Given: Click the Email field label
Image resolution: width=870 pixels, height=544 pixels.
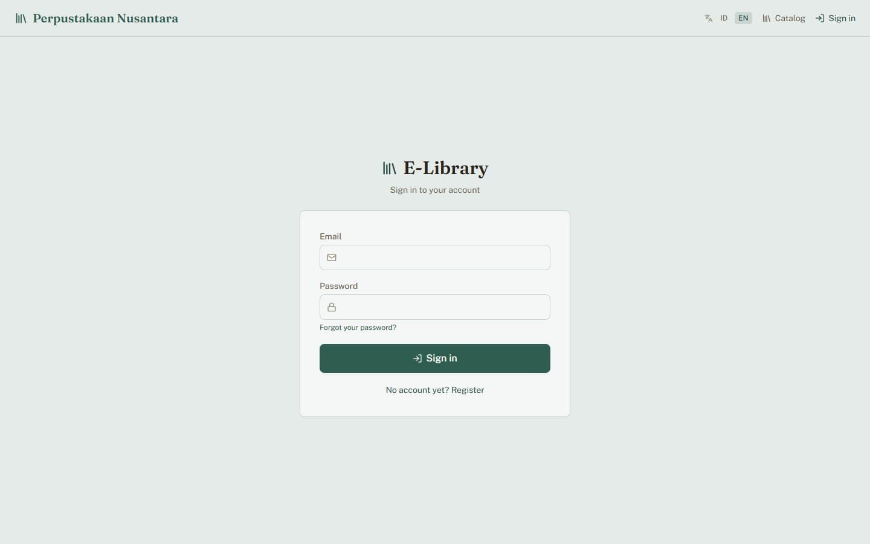Looking at the screenshot, I should point(330,236).
